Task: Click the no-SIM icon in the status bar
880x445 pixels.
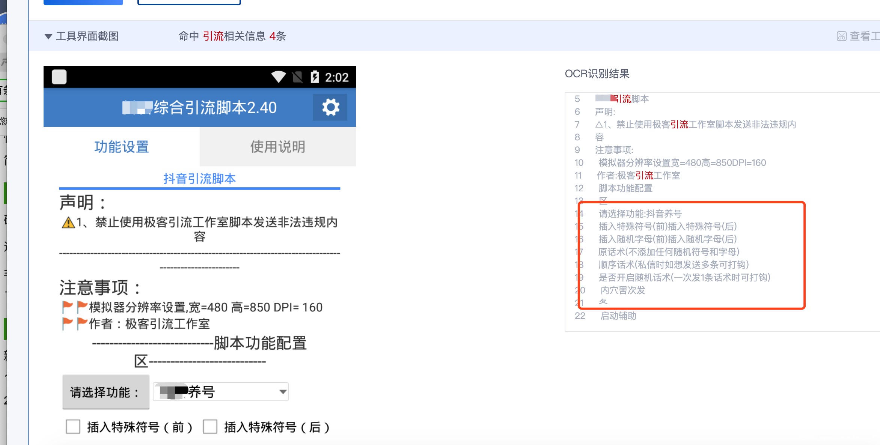Action: 297,77
